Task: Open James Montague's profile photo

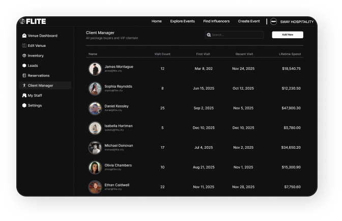Action: tap(95, 69)
